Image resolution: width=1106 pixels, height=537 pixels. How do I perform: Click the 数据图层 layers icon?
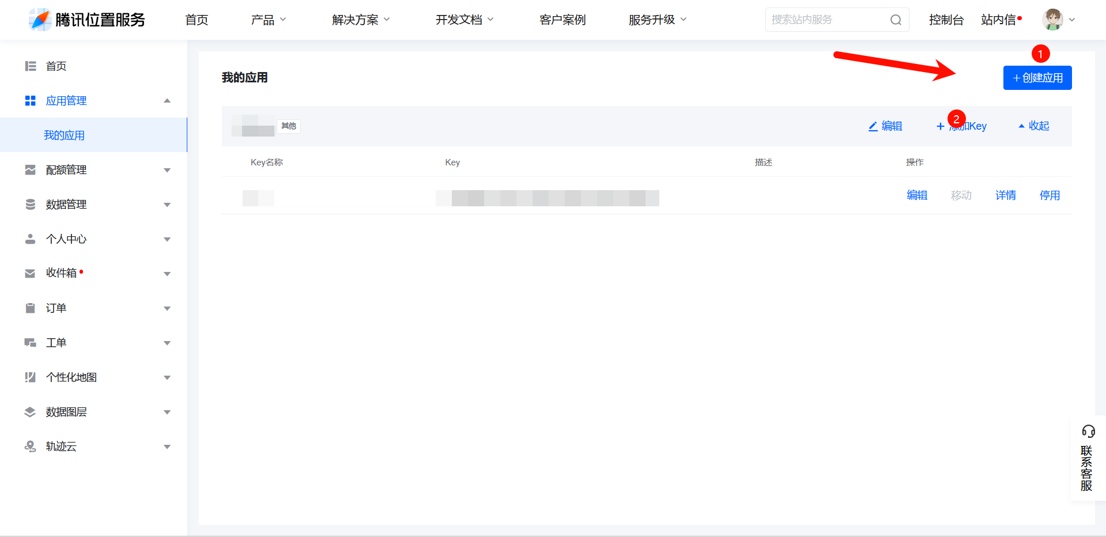click(x=31, y=411)
